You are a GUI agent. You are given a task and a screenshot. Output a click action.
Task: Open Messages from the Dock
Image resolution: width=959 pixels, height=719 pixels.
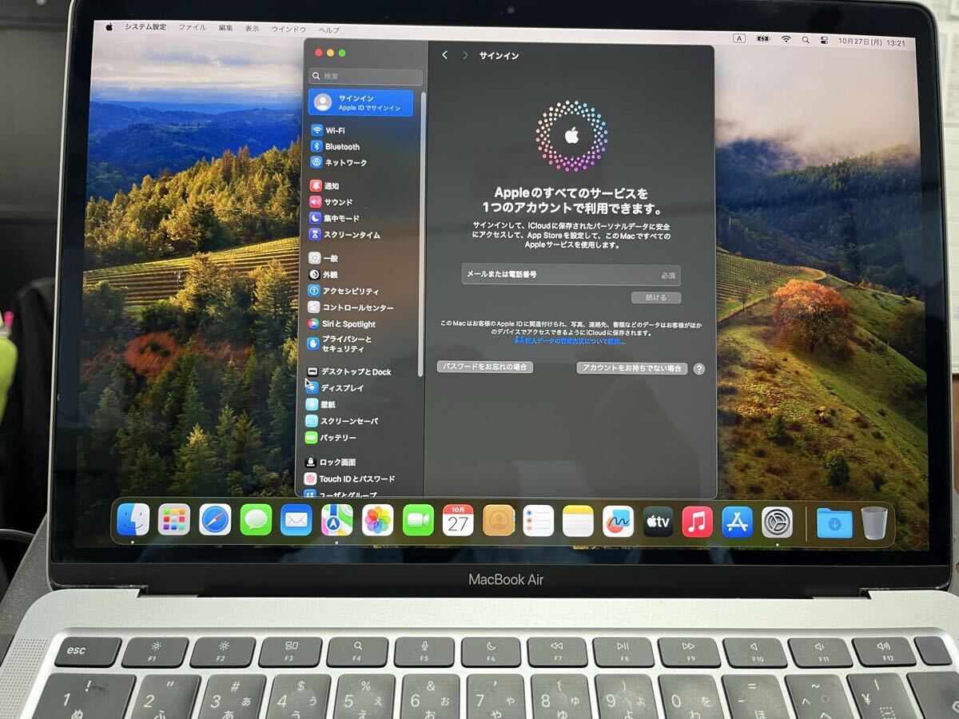(256, 520)
